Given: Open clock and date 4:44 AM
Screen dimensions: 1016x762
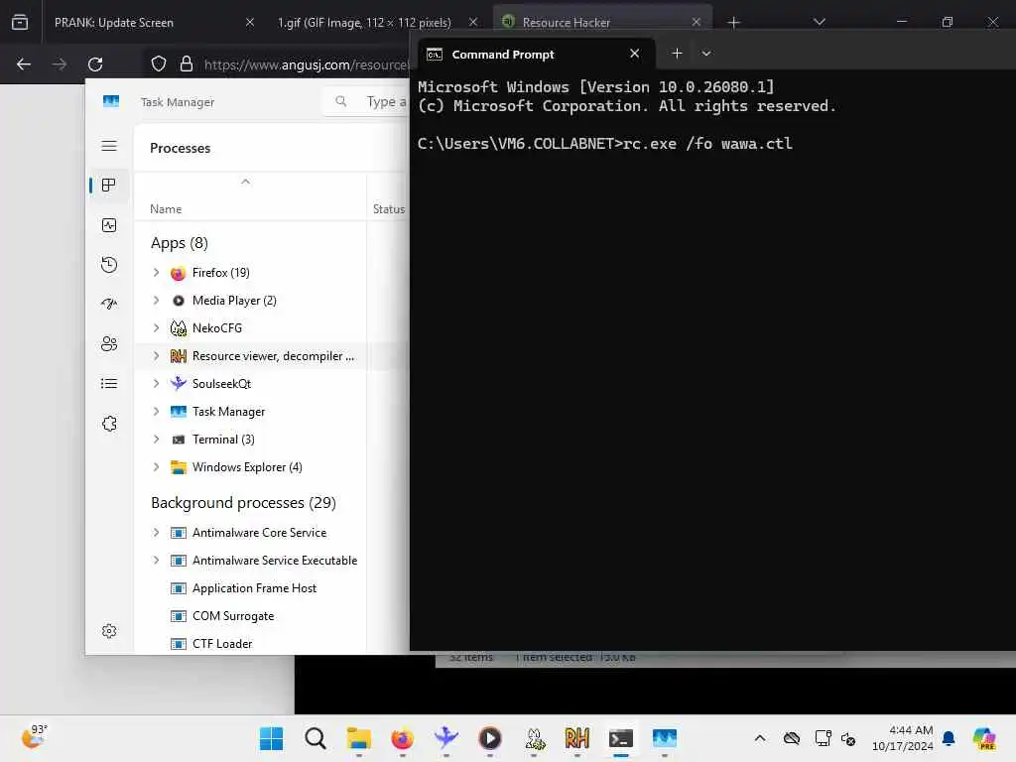Looking at the screenshot, I should coord(902,738).
